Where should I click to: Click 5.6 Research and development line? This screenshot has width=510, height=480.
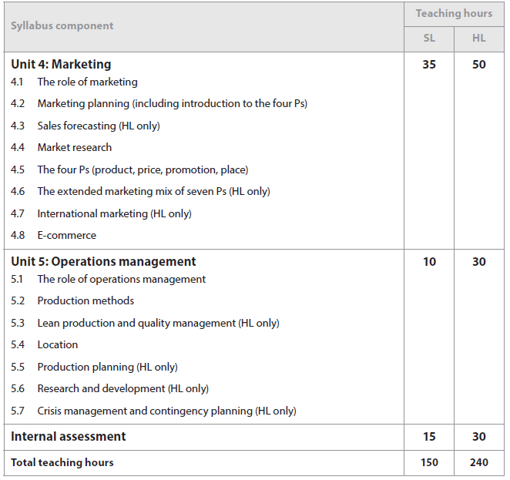pos(122,388)
